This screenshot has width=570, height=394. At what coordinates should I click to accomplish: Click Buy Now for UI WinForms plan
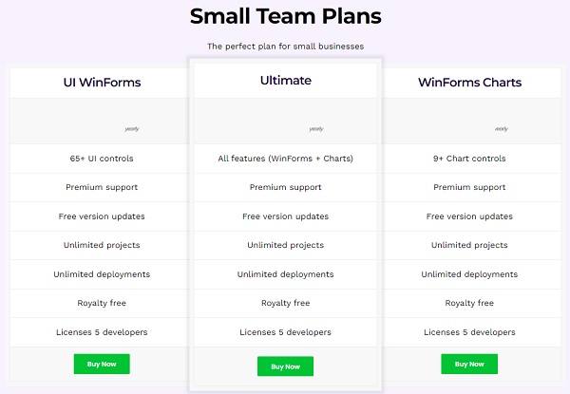[x=102, y=364]
